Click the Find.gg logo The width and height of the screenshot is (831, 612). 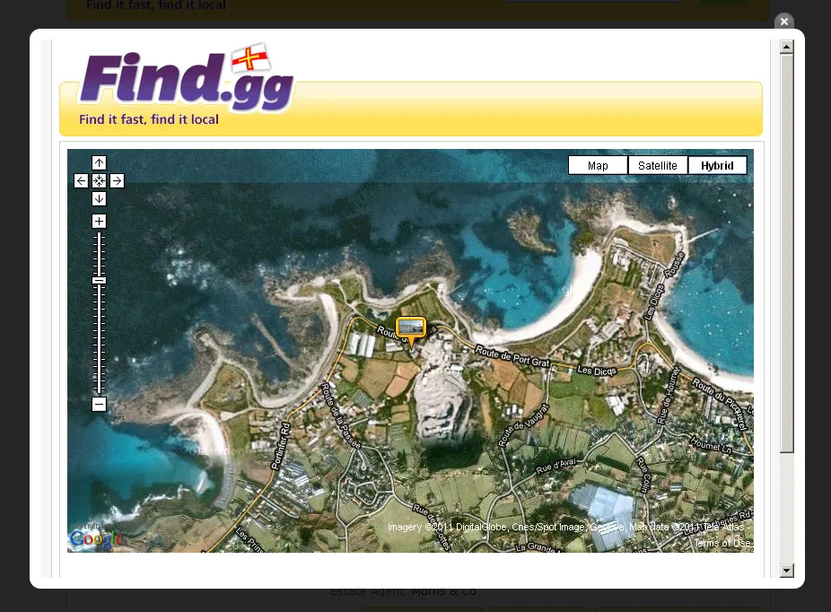click(186, 80)
